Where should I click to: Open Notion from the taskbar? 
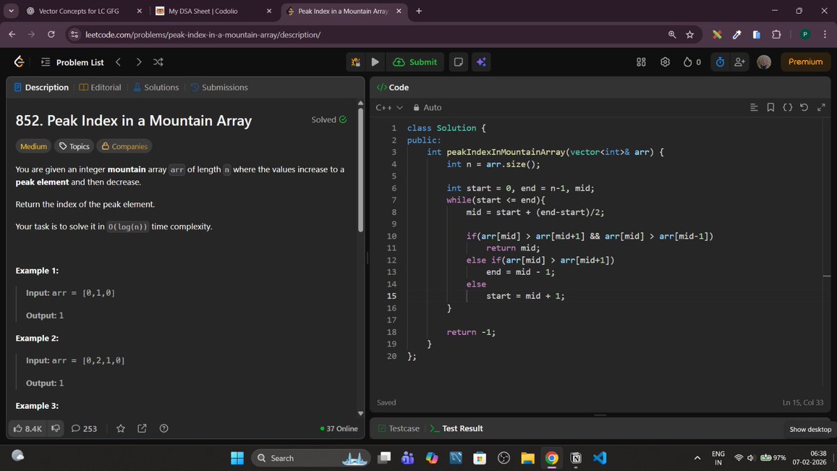(x=575, y=458)
